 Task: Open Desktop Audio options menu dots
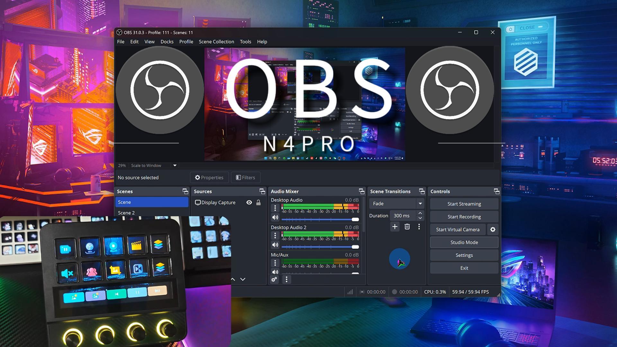[275, 208]
